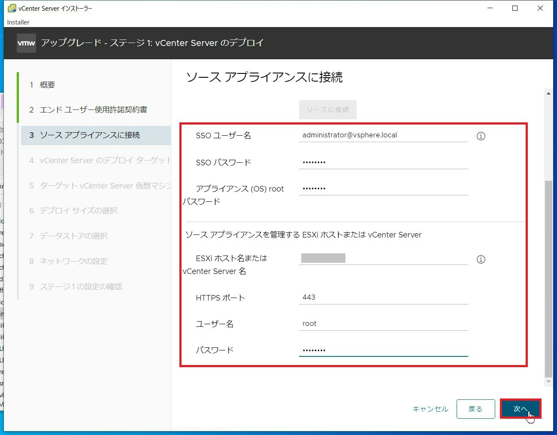Click the header title アップグレード - ステージ 1
Screen dimensions: 557x435
(x=152, y=43)
